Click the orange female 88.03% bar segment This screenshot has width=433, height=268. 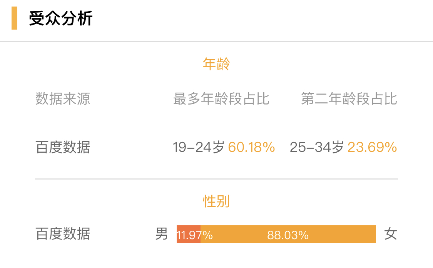pos(288,234)
